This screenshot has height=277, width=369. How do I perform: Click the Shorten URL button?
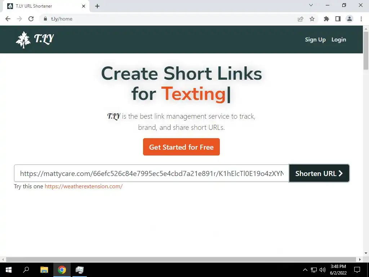pos(319,173)
